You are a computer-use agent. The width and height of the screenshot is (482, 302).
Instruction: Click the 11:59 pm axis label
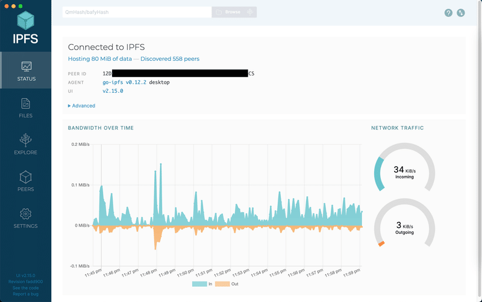pos(351,272)
